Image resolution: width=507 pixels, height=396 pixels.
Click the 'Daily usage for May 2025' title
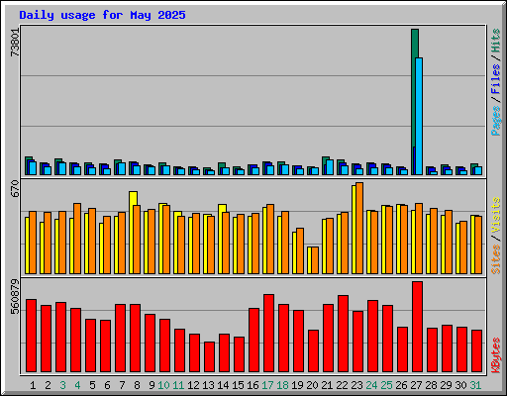click(x=102, y=15)
